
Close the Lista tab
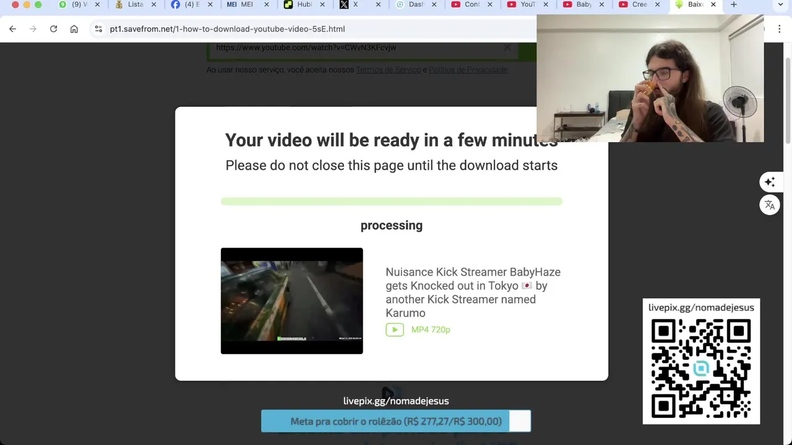tap(153, 4)
